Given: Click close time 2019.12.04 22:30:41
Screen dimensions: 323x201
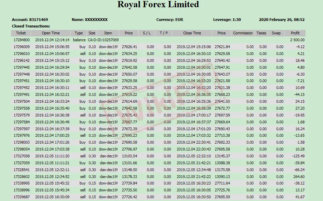Looking at the screenshot, I should [x=194, y=143].
